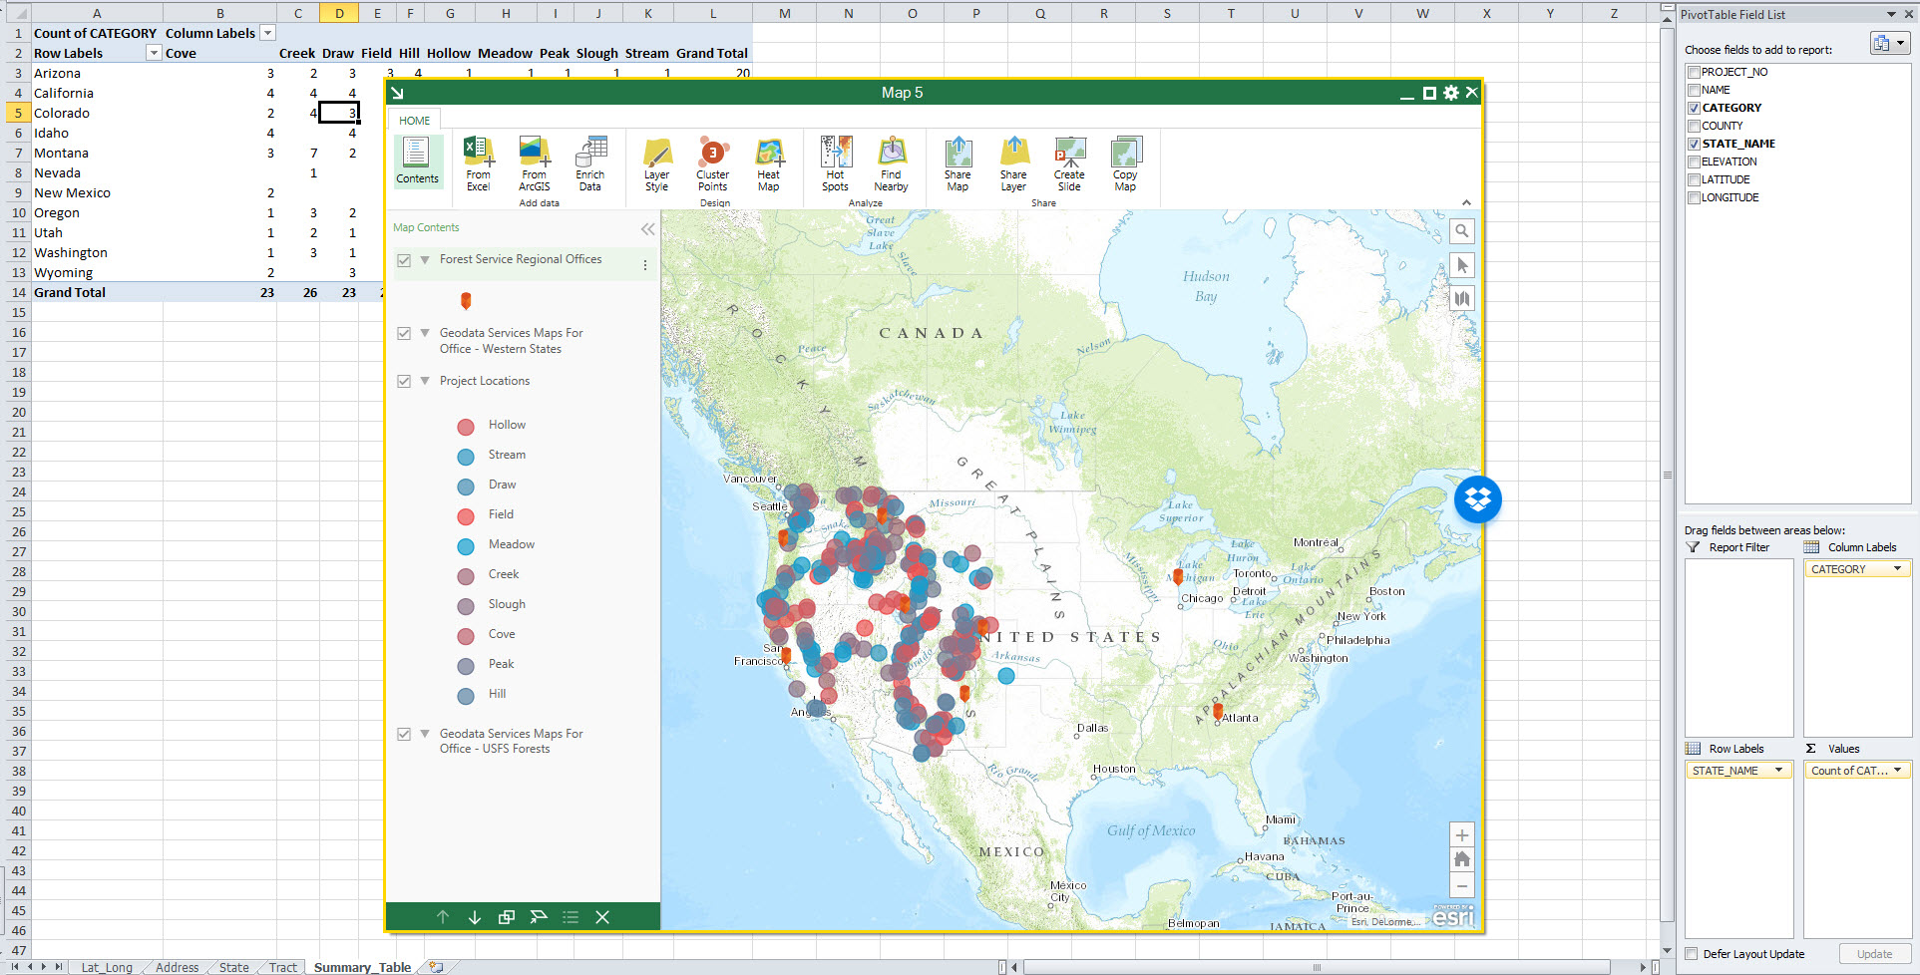The height and width of the screenshot is (975, 1920).
Task: Toggle Forest Service Regional Offices layer visibility
Action: pyautogui.click(x=404, y=260)
